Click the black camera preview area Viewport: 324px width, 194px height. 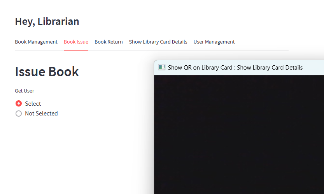(239, 135)
